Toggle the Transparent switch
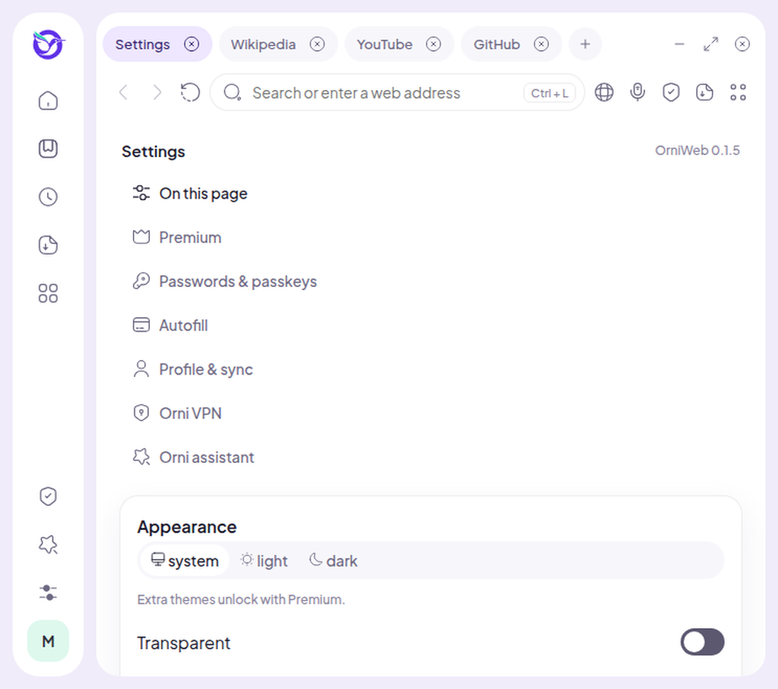 (x=702, y=642)
